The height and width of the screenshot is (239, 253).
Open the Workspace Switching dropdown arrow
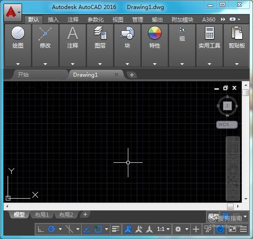(187, 229)
